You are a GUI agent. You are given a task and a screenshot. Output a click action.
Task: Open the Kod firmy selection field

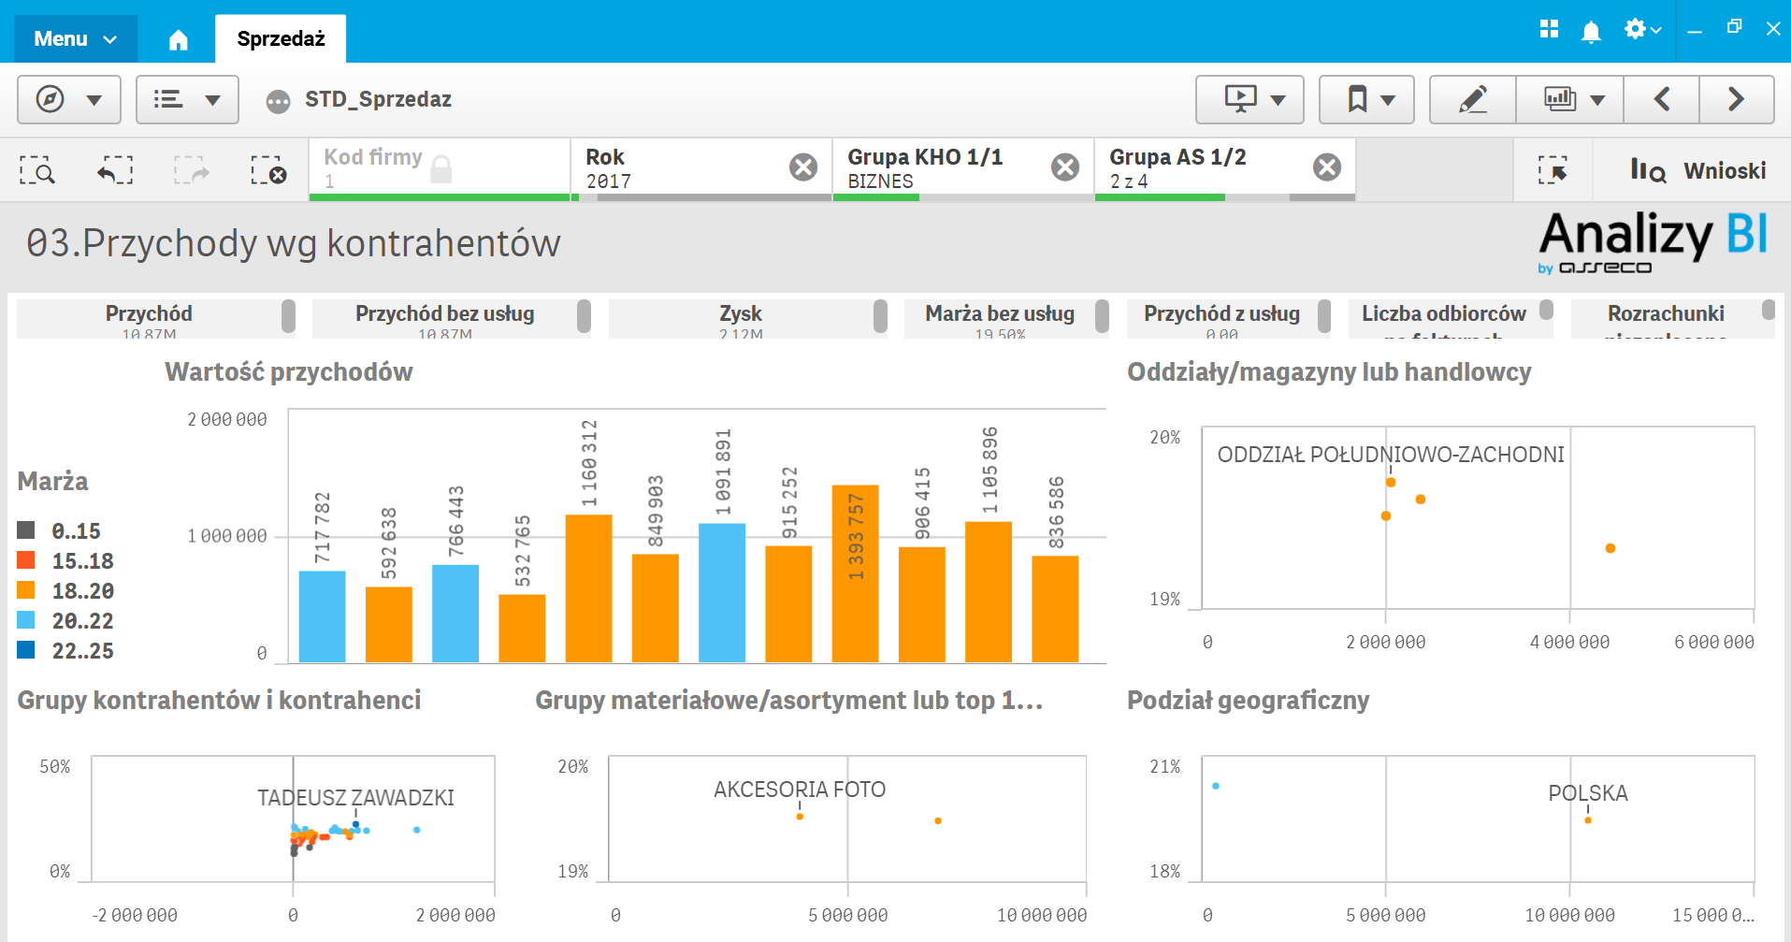click(x=440, y=169)
